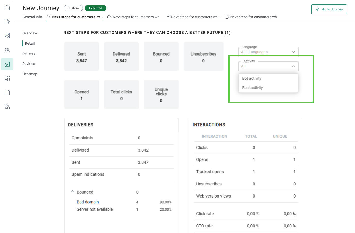
Task: Open the journey flow sidebar icon
Action: pyautogui.click(x=7, y=36)
